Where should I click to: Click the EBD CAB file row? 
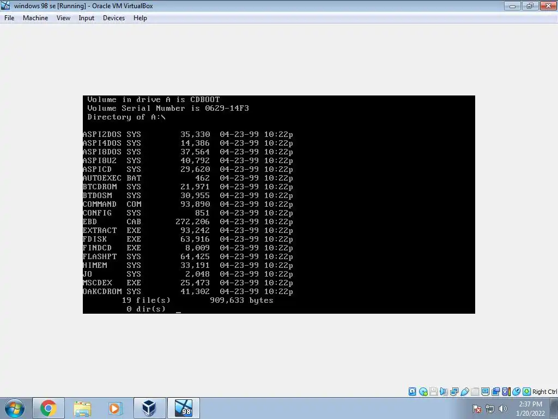pyautogui.click(x=188, y=222)
